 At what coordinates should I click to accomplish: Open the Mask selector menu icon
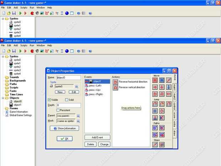(x=78, y=121)
